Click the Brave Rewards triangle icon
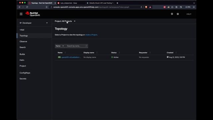 tap(150, 7)
